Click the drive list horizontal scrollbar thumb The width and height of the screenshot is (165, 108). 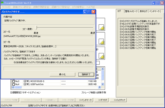point(18,87)
